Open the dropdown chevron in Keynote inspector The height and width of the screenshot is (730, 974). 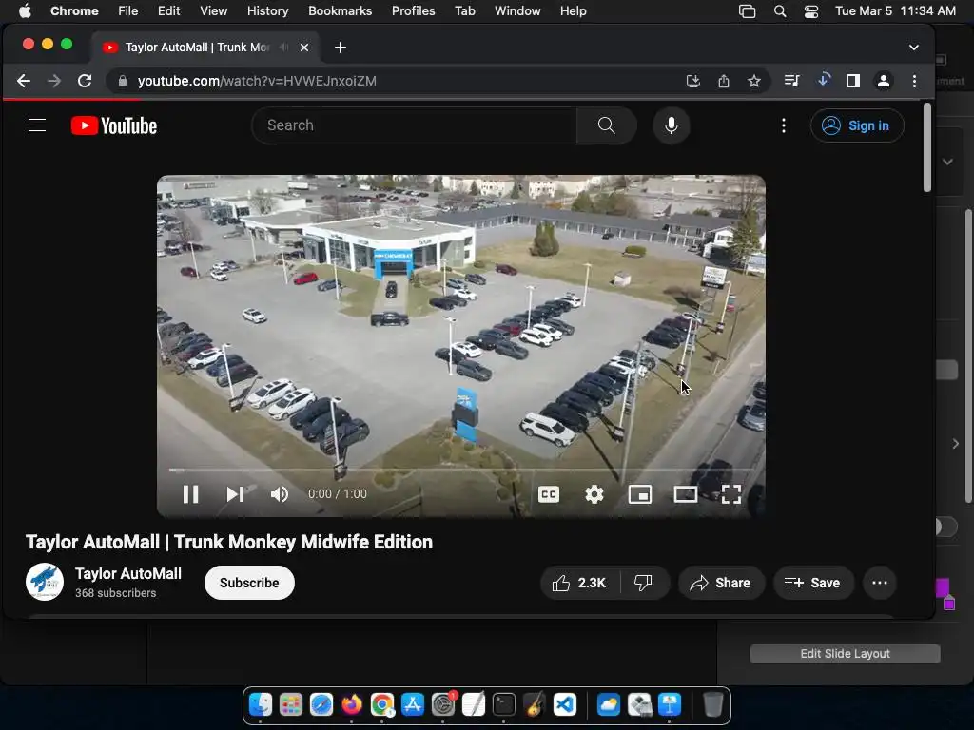pos(947,162)
